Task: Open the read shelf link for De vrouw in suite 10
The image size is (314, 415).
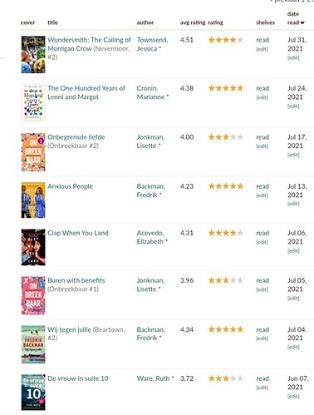Action: coord(262,378)
